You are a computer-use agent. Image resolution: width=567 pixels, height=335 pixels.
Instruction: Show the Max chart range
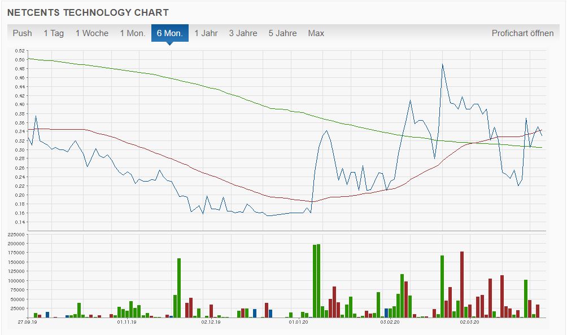(316, 33)
